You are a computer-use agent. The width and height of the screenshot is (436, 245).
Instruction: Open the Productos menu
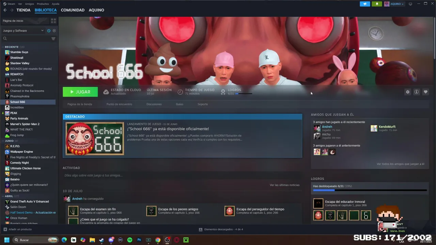(43, 4)
